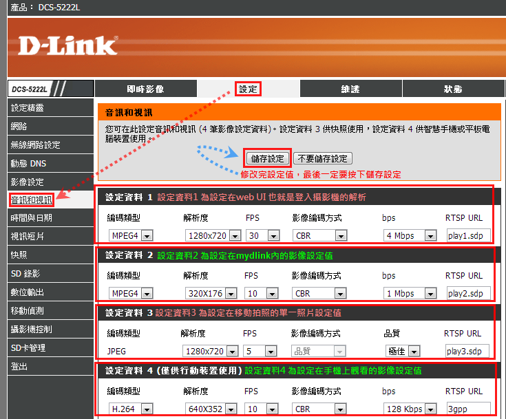
Task: Open profile 4 CBR encoding mode dropdown
Action: coord(319,409)
